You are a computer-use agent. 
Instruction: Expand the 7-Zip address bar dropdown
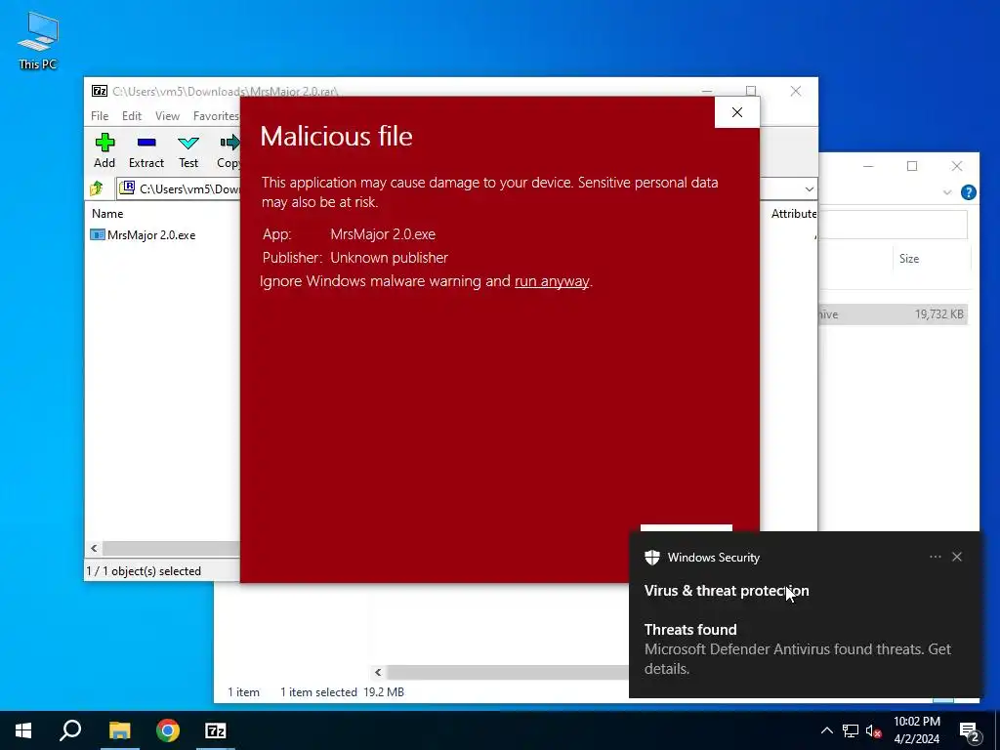[810, 188]
